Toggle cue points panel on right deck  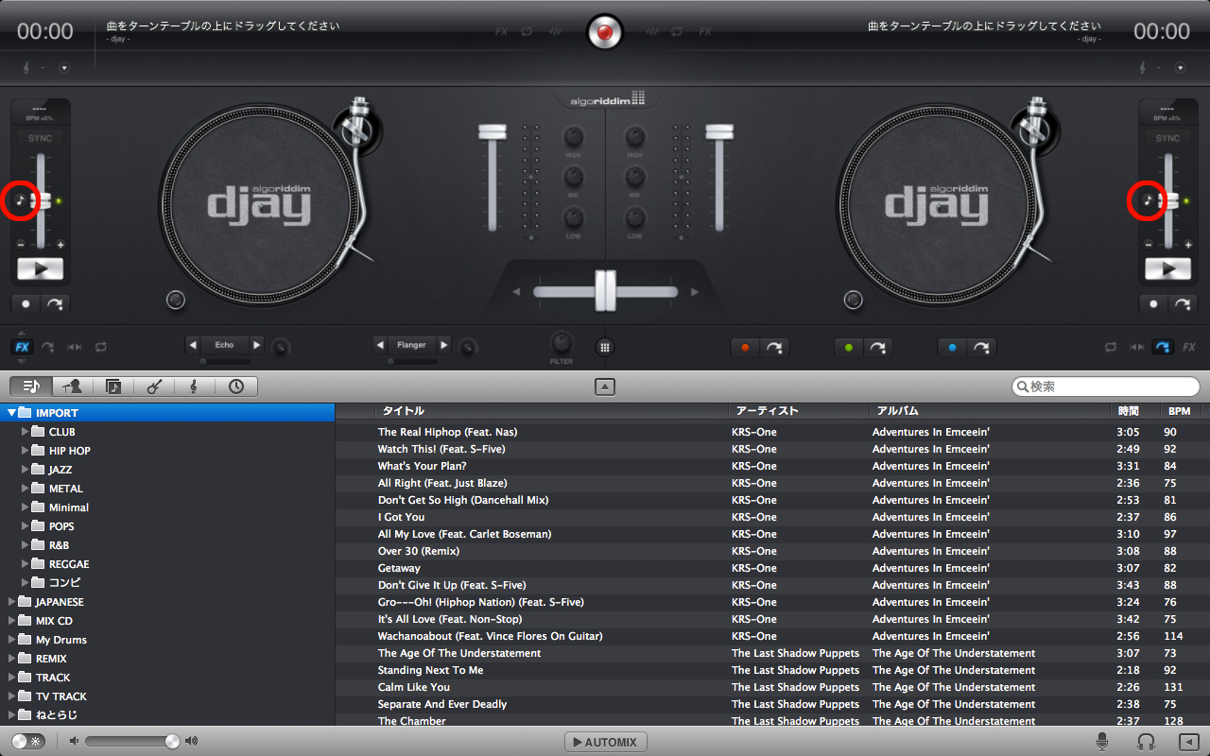[1163, 347]
